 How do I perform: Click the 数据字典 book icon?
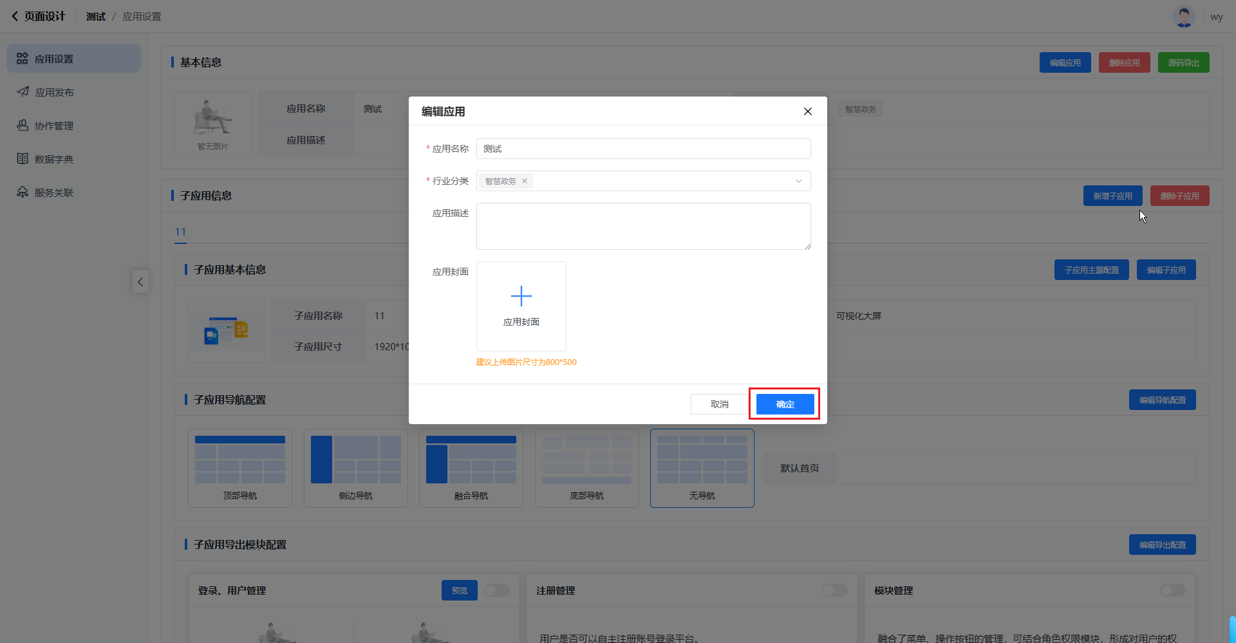(23, 159)
